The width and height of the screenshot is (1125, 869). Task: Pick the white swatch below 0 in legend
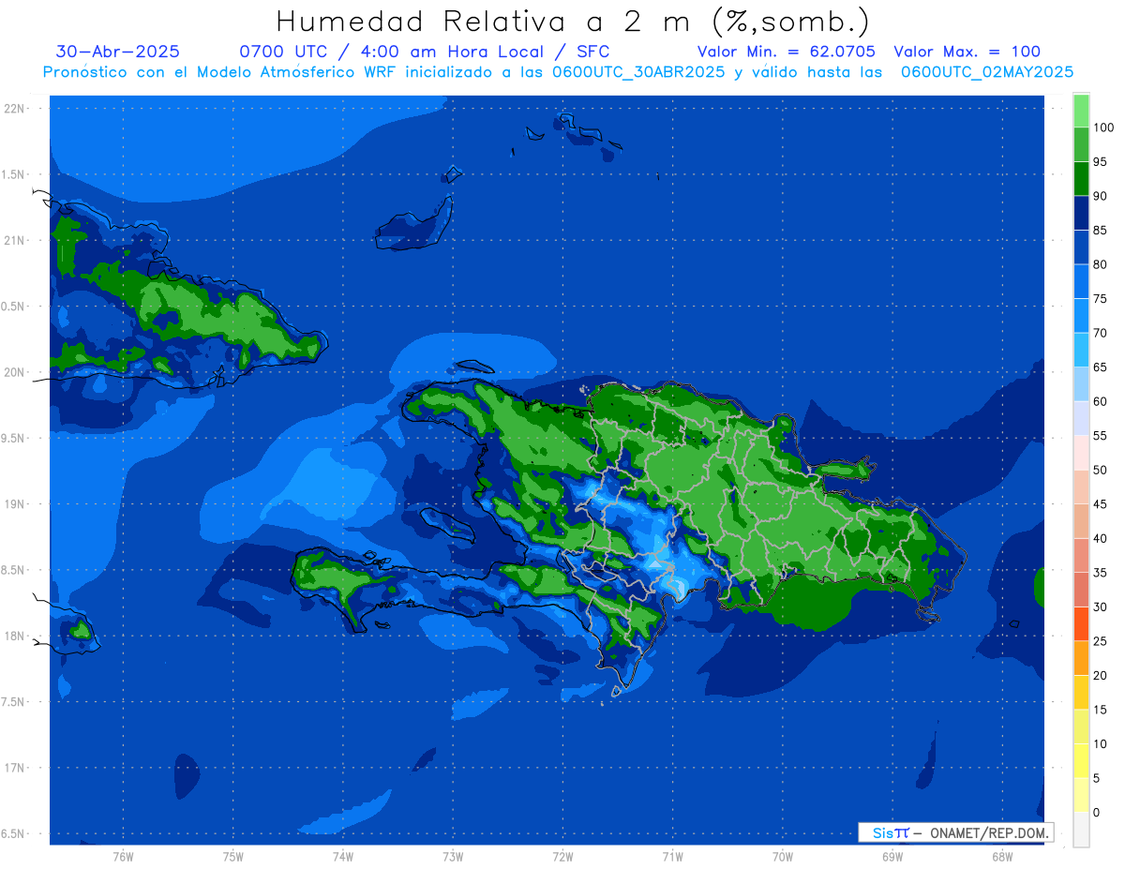point(1081,830)
